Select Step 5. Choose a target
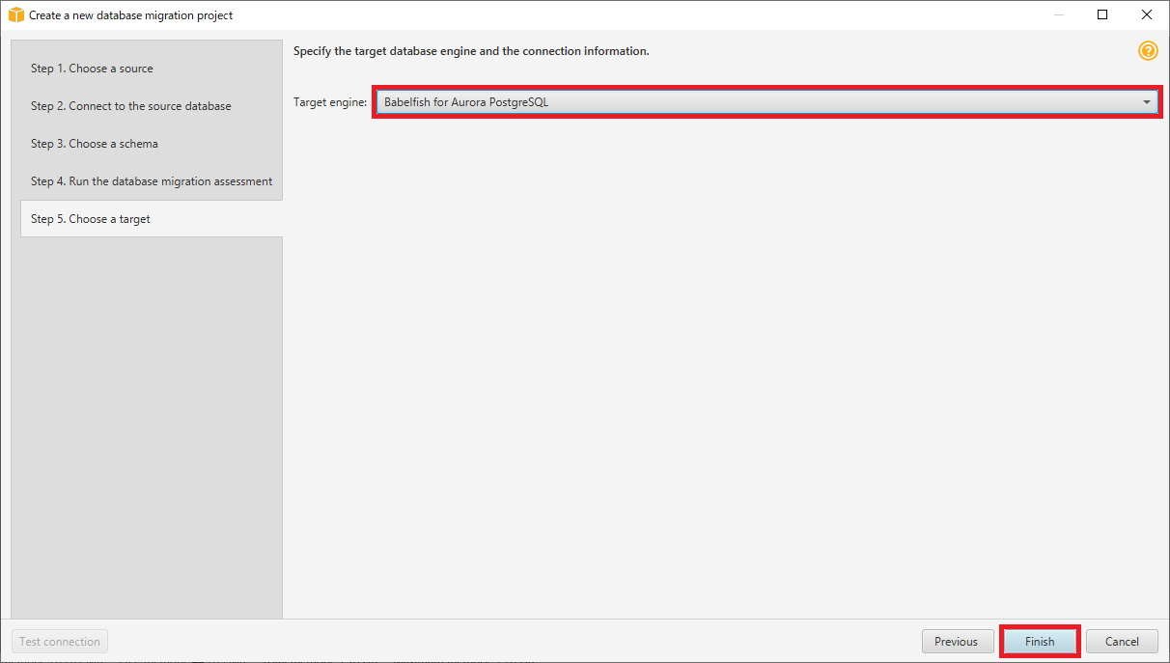The width and height of the screenshot is (1170, 663). coord(91,219)
